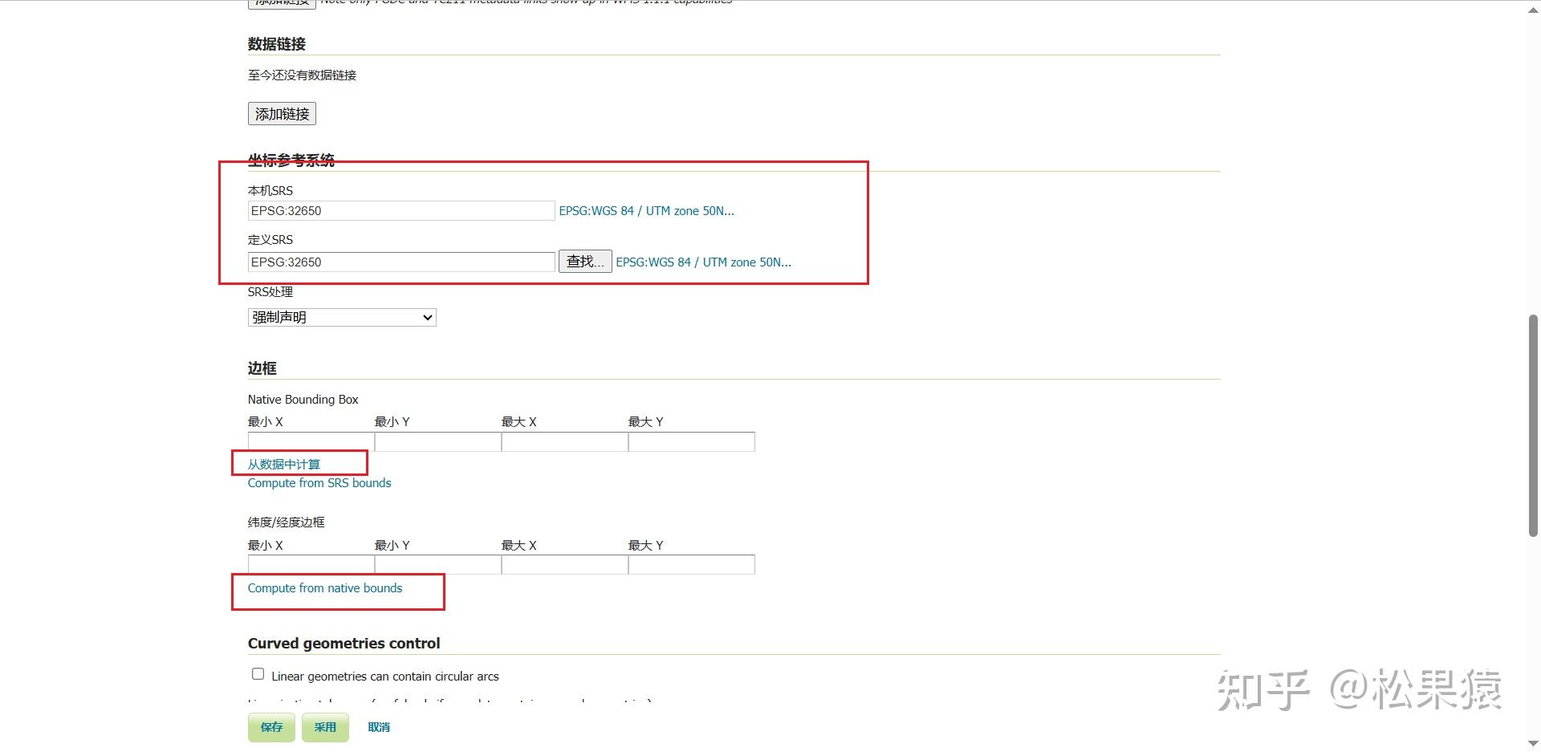This screenshot has width=1541, height=752.
Task: Click the up arrow on the page scrollbar
Action: click(1532, 10)
